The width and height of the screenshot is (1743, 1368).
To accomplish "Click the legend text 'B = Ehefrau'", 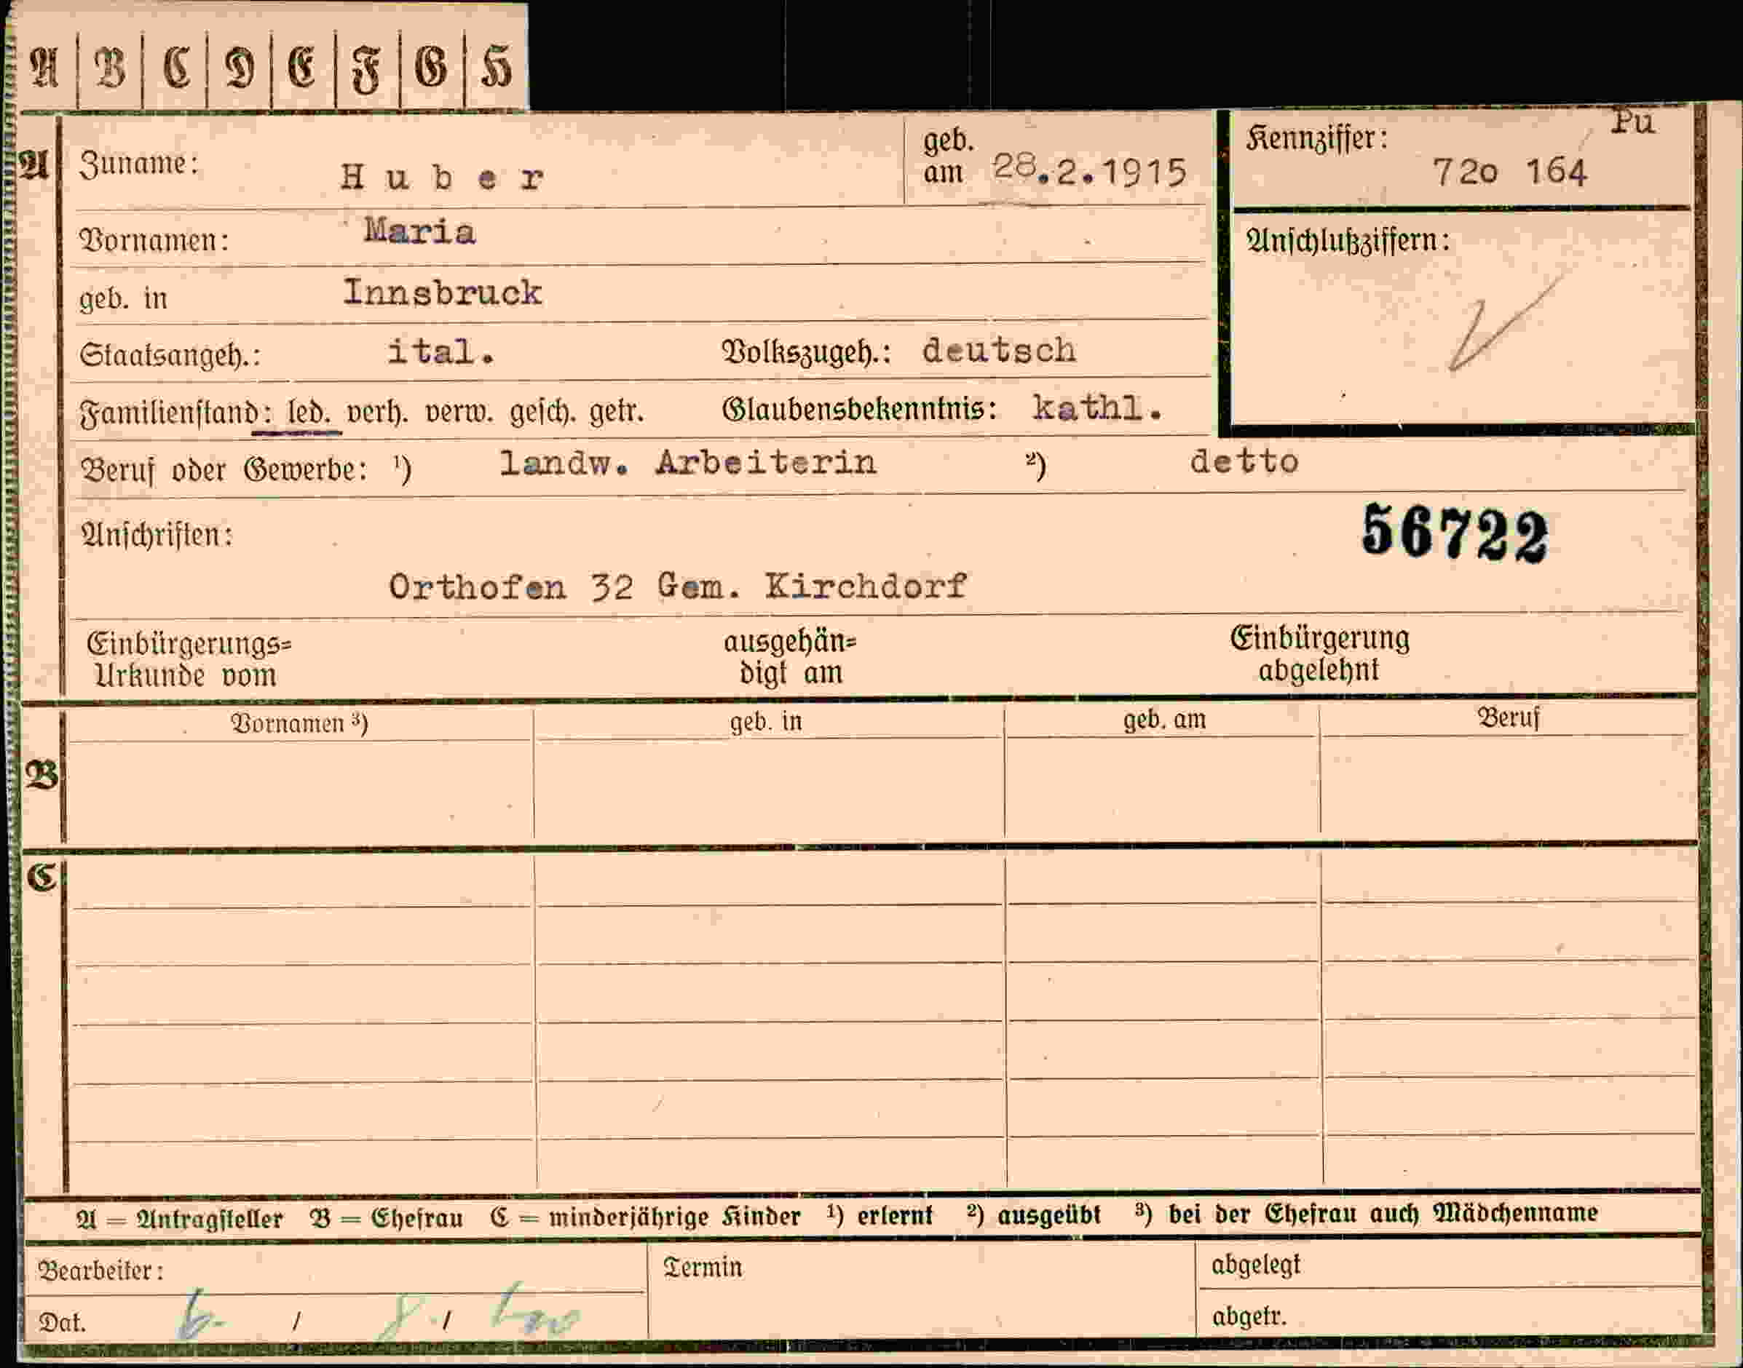I will tap(387, 1219).
